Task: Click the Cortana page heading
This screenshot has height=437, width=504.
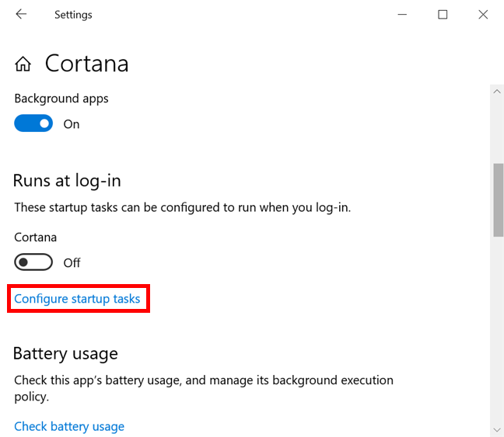Action: [x=86, y=64]
